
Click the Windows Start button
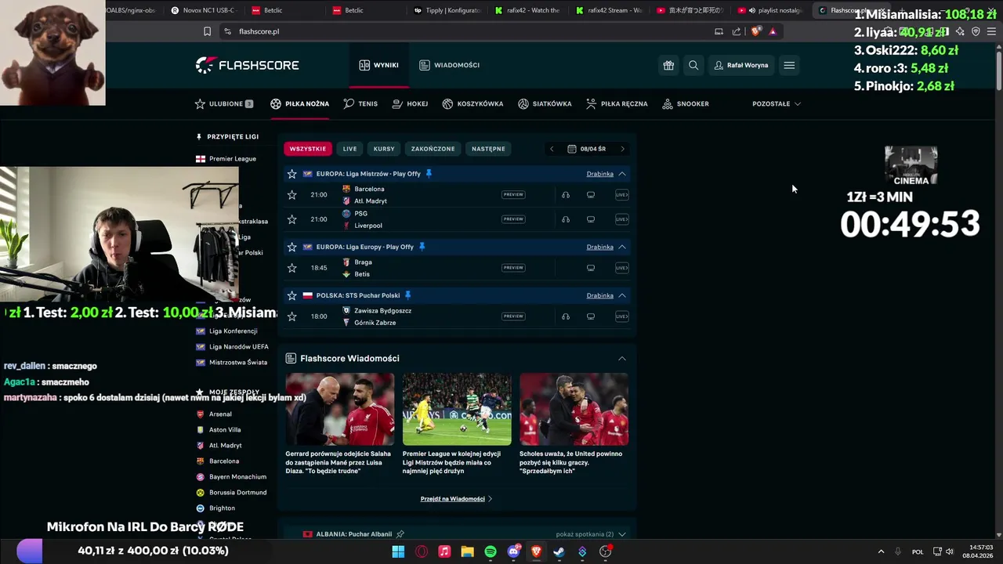(x=398, y=551)
